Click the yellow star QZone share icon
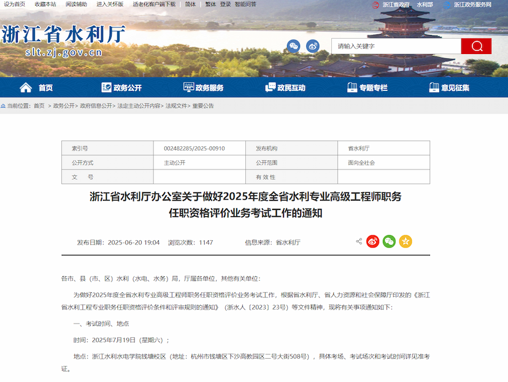Viewport: 508px width, 382px height. (x=406, y=242)
